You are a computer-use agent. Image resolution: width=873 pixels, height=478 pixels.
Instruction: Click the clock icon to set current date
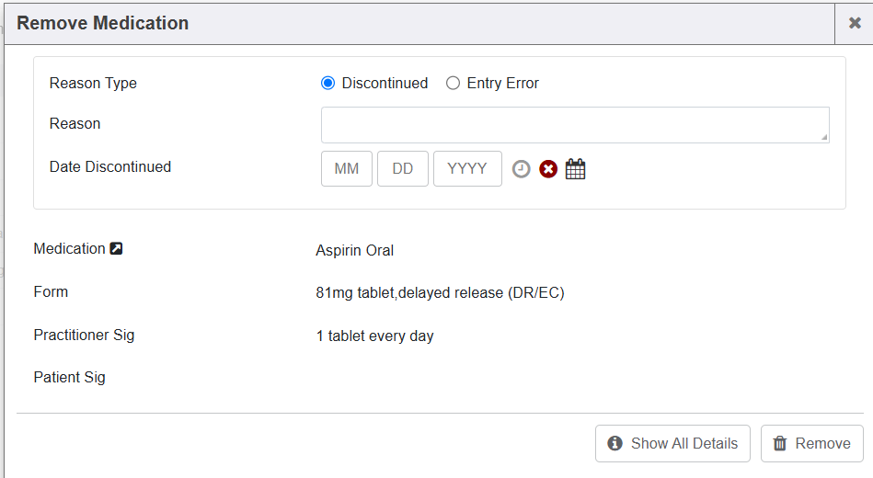(522, 169)
